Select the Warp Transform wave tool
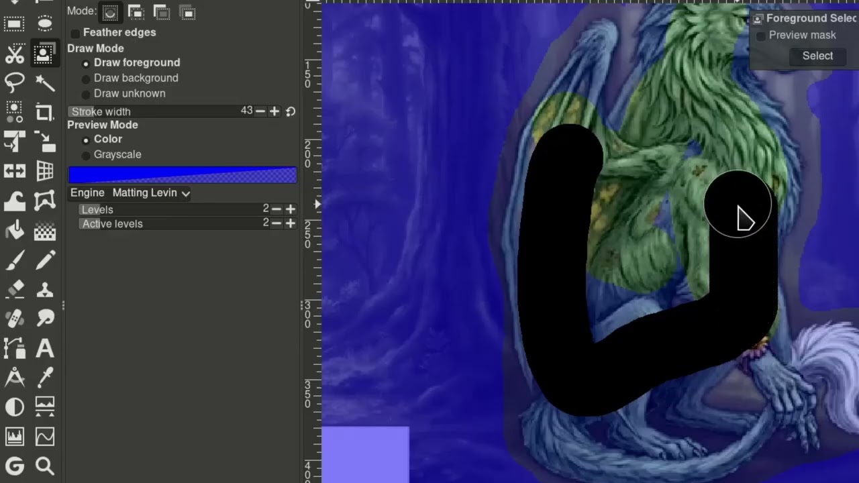The width and height of the screenshot is (859, 483). [x=14, y=201]
